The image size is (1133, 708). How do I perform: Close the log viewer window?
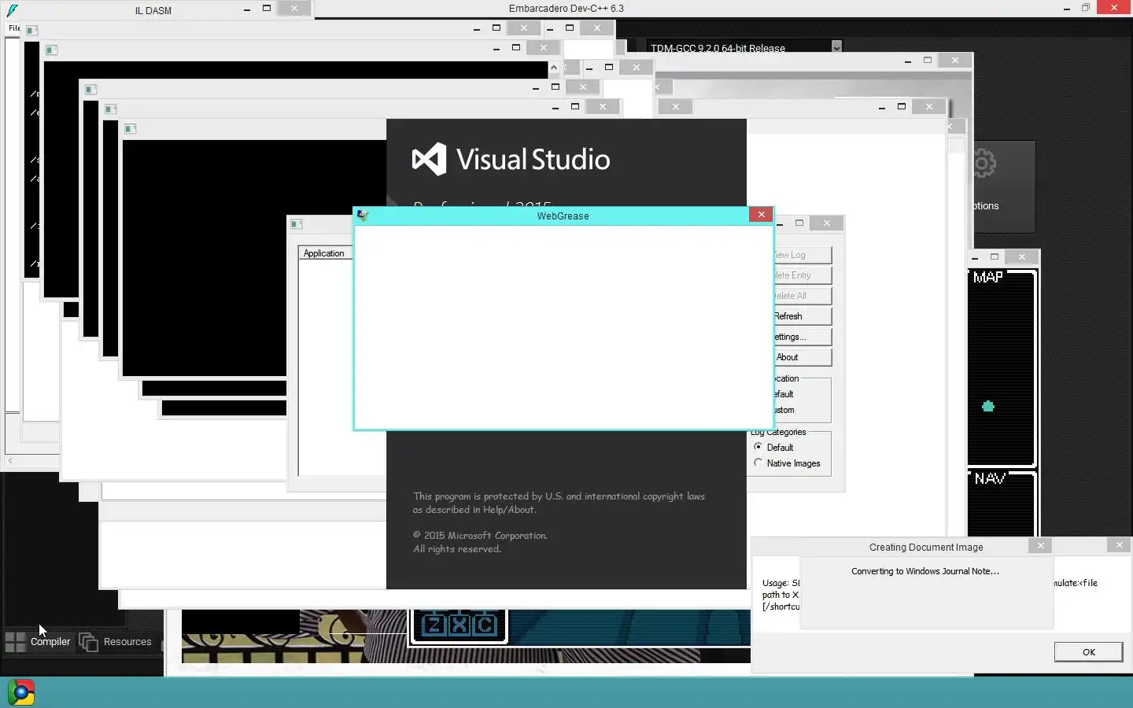826,223
